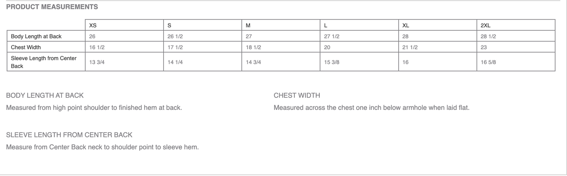Select the XS size column header
The width and height of the screenshot is (567, 176).
coord(93,25)
